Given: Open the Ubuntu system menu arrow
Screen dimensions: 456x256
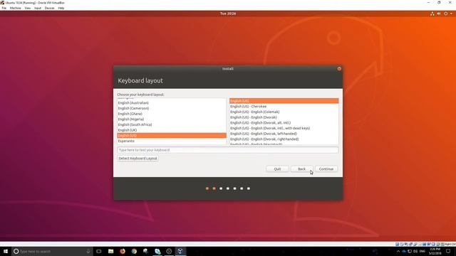Looking at the screenshot, I should click(x=451, y=14).
